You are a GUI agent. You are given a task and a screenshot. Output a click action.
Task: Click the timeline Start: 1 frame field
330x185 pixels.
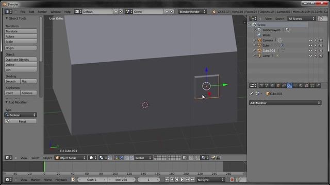point(92,180)
